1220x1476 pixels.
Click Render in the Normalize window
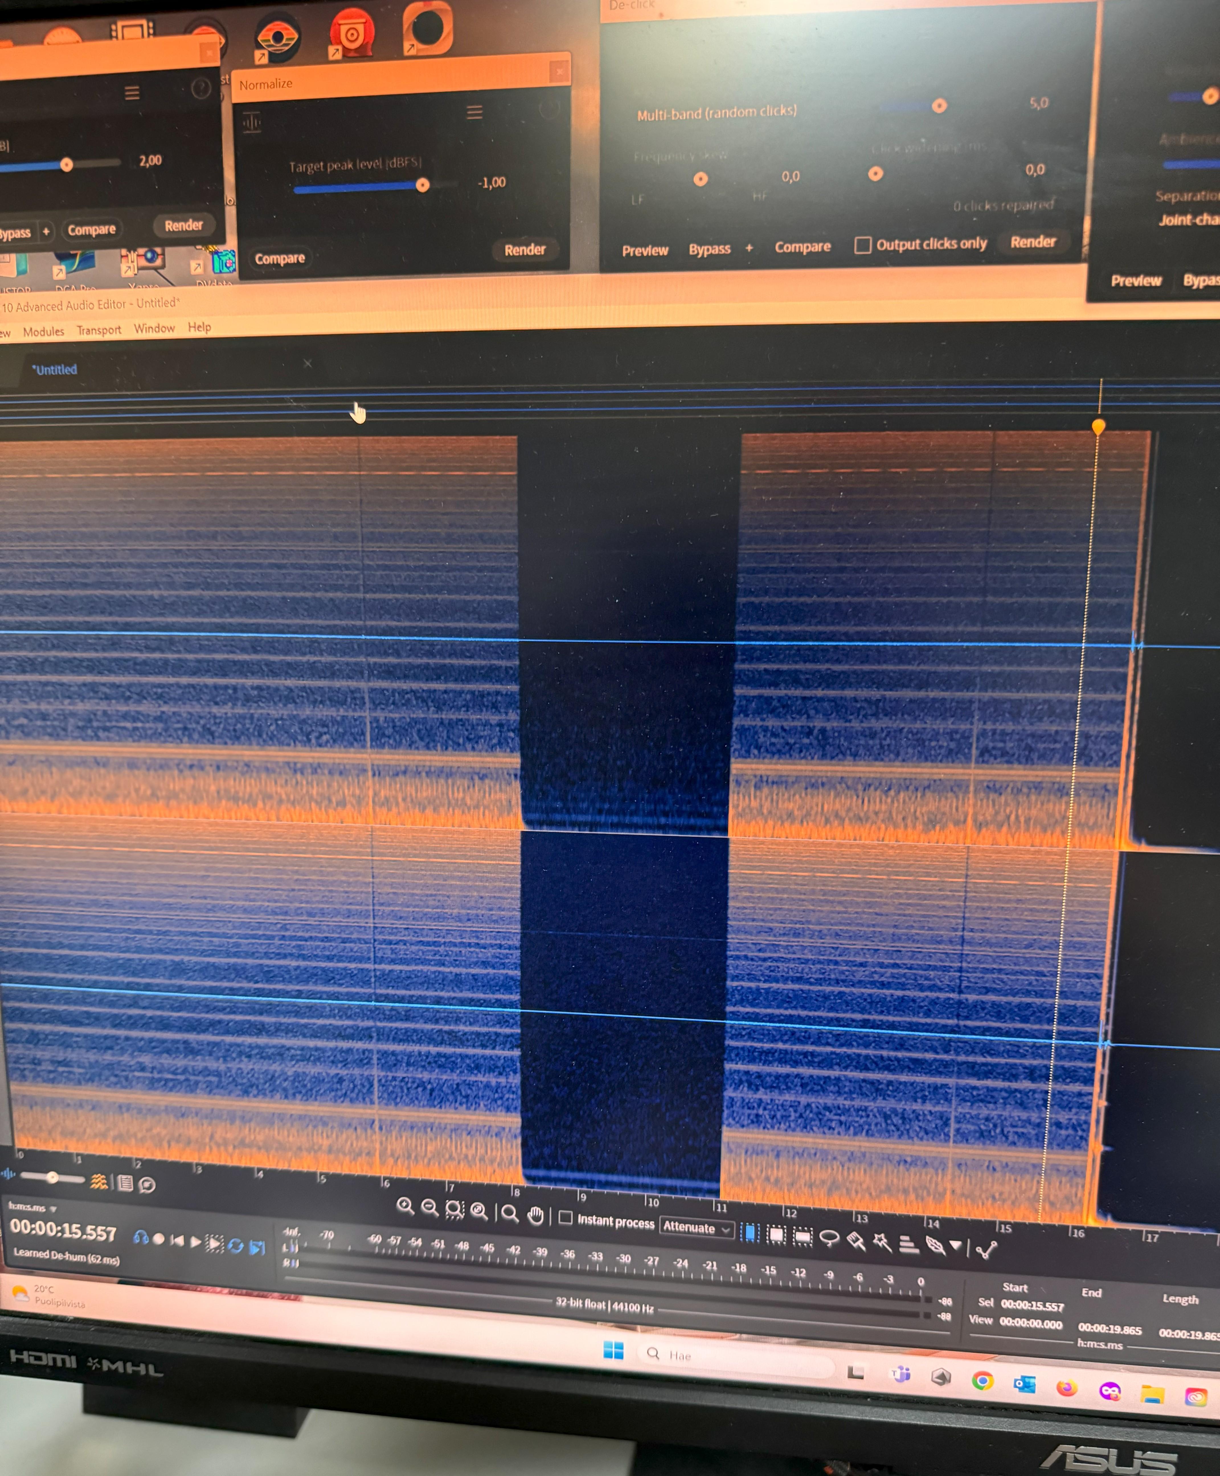point(524,250)
